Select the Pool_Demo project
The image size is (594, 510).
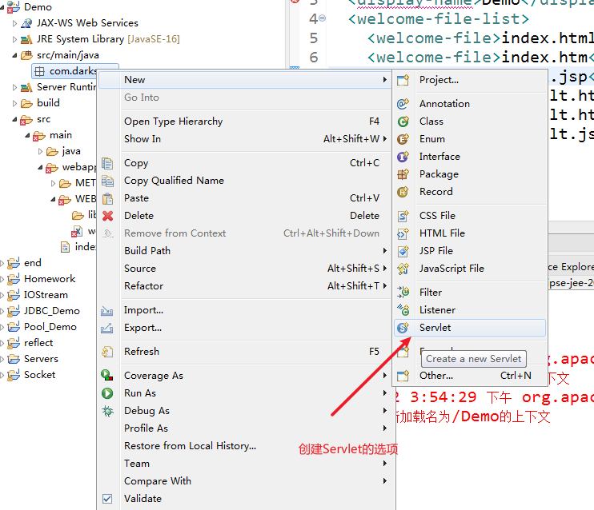(50, 327)
